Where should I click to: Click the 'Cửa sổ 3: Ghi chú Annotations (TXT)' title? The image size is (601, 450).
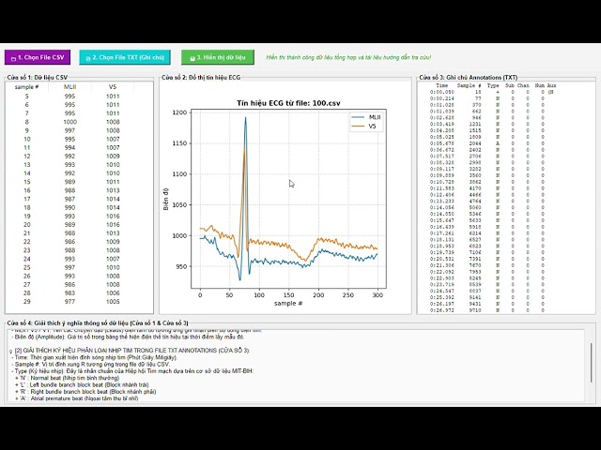pyautogui.click(x=468, y=77)
